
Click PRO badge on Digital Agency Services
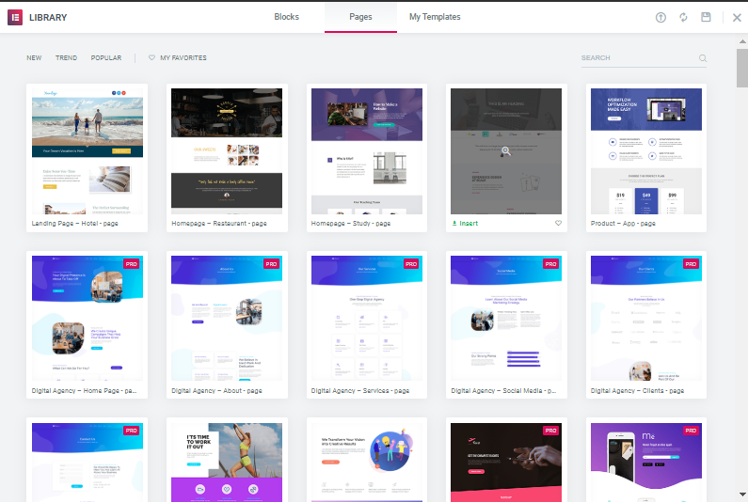coord(411,263)
